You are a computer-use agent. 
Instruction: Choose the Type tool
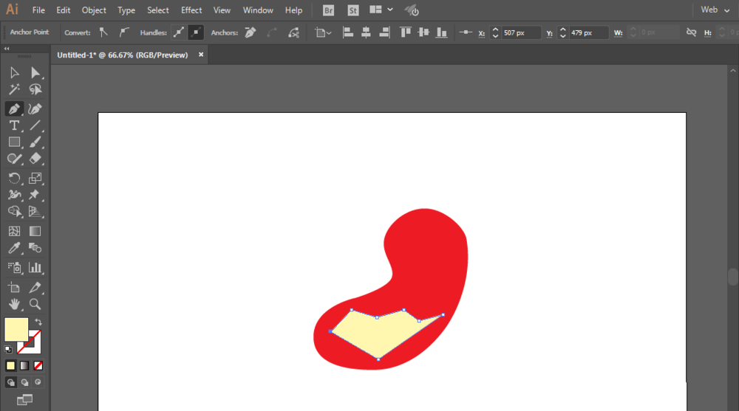coord(14,125)
